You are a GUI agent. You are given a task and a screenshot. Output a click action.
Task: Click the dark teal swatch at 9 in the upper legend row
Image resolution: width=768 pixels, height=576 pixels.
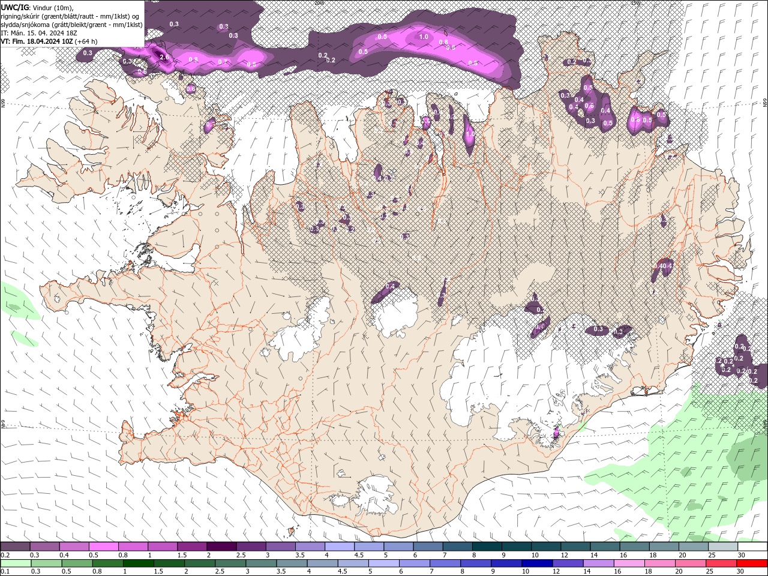(x=517, y=546)
